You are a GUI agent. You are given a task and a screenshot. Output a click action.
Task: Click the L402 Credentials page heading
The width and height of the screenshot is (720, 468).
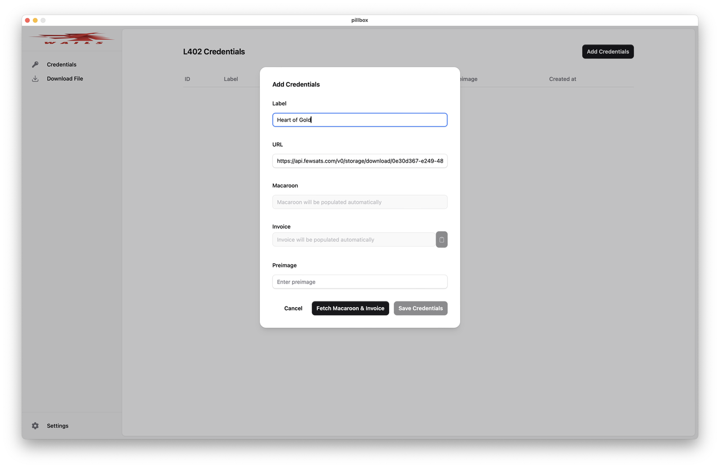(x=214, y=52)
